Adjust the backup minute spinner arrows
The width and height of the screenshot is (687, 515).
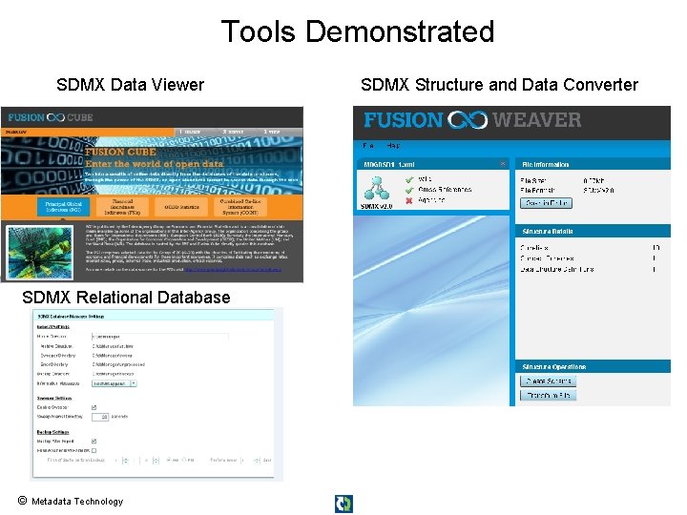coord(156,461)
